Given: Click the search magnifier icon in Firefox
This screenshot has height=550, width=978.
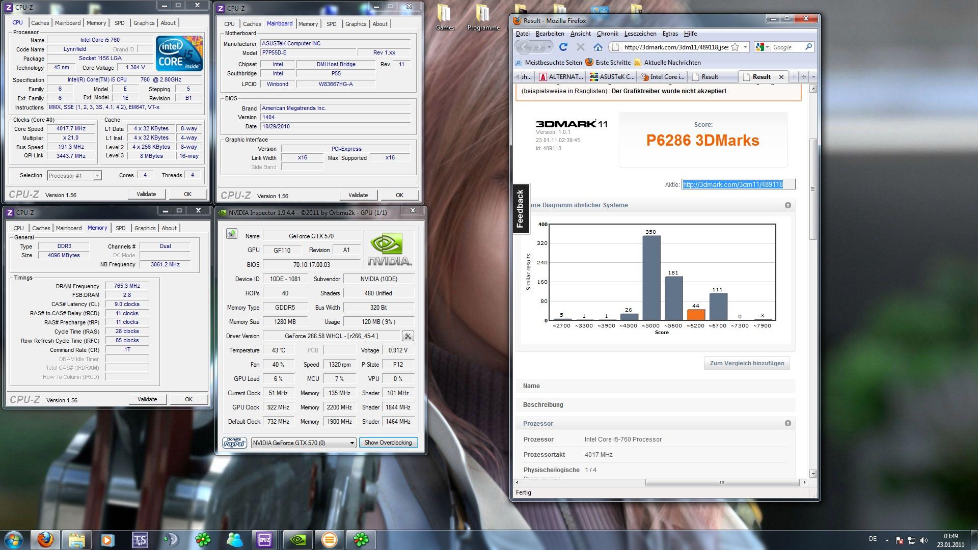Looking at the screenshot, I should point(808,47).
